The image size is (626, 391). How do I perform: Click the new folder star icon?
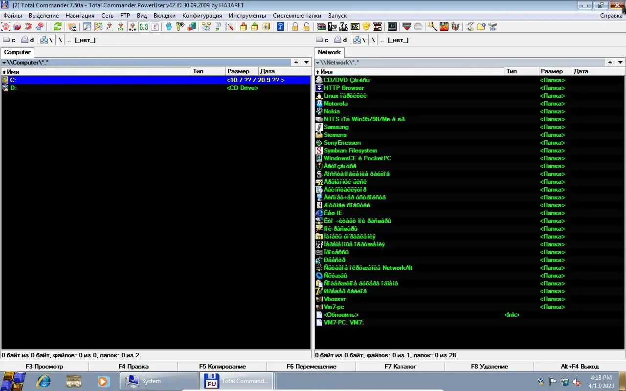pos(481,26)
